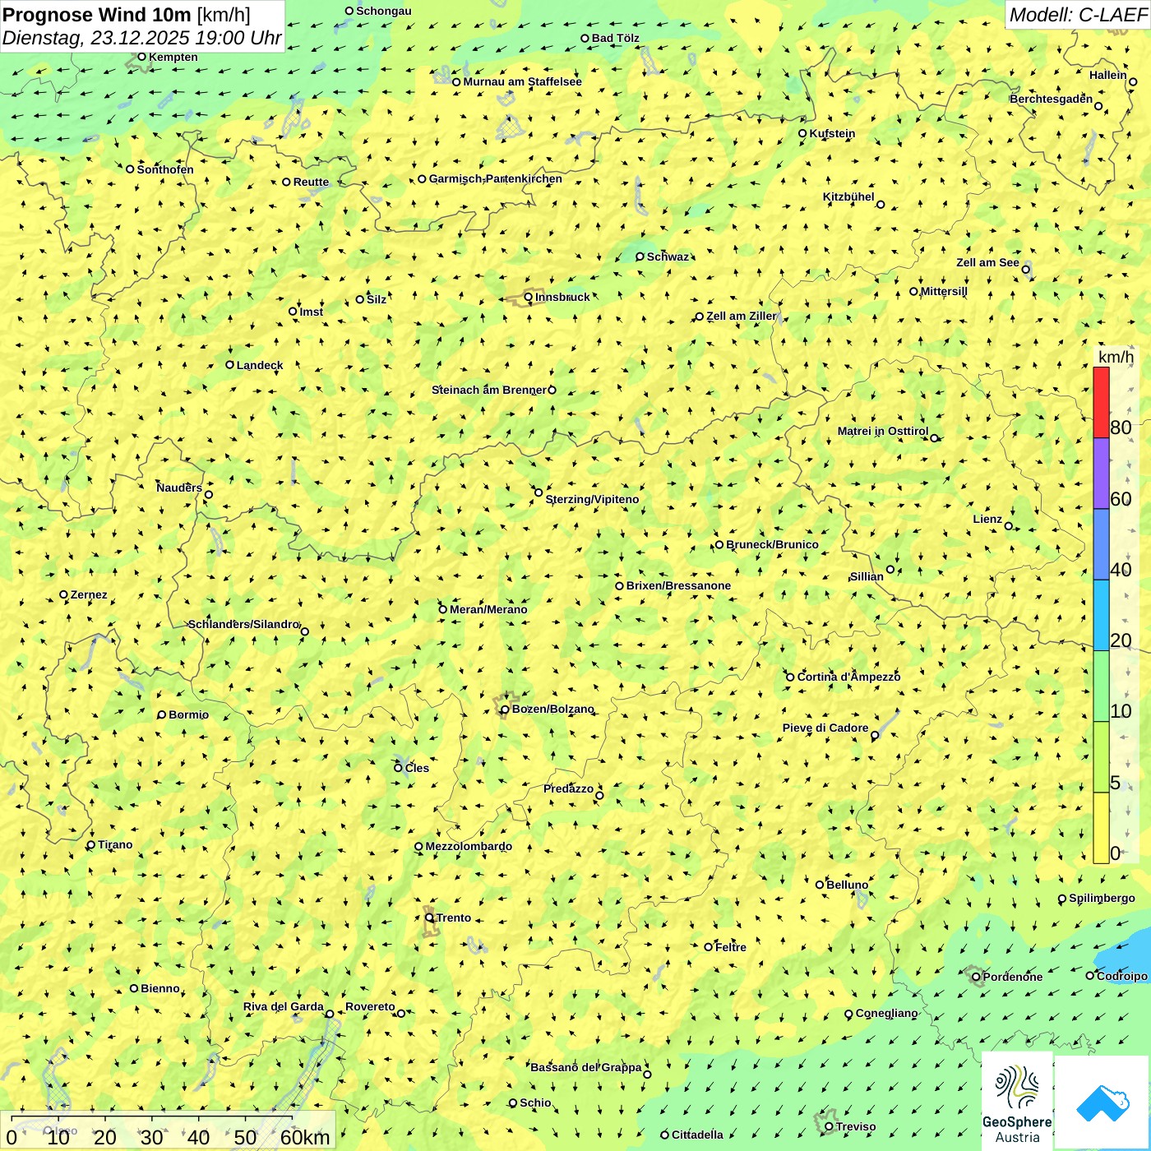Click the 'Zell am Ziller' label
1151x1151 pixels.
point(741,316)
